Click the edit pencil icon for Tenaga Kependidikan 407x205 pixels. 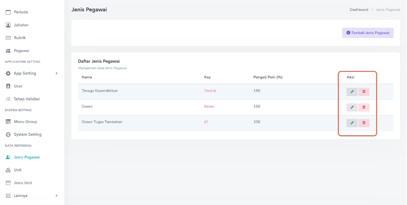pyautogui.click(x=352, y=92)
